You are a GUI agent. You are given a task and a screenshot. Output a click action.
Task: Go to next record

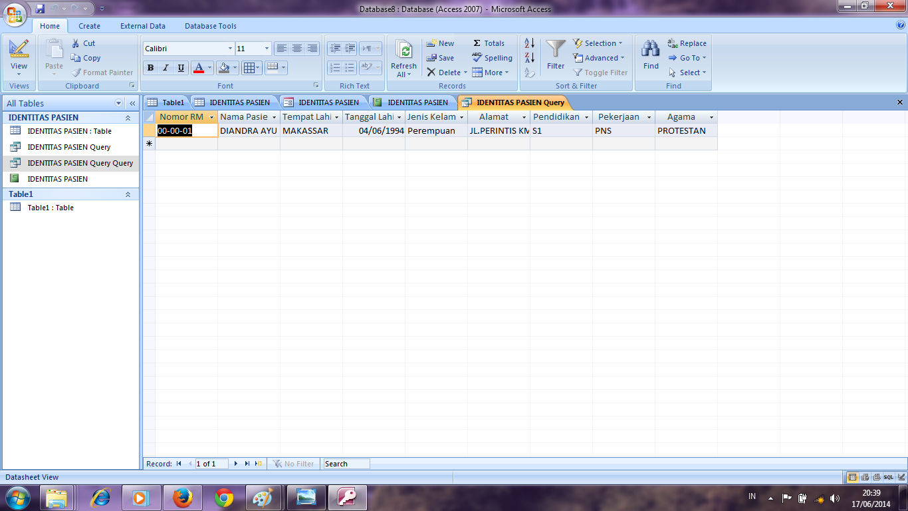click(x=236, y=464)
